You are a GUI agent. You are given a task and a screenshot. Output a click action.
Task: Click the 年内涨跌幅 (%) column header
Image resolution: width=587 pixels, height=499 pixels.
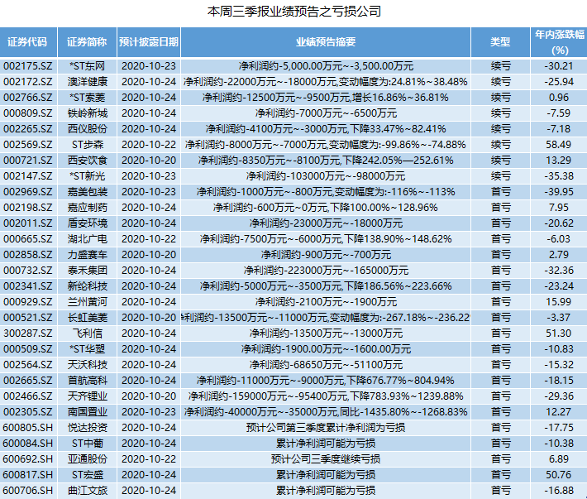pos(559,41)
